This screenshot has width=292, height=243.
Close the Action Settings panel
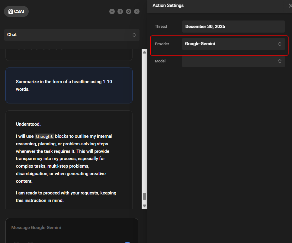(x=290, y=5)
